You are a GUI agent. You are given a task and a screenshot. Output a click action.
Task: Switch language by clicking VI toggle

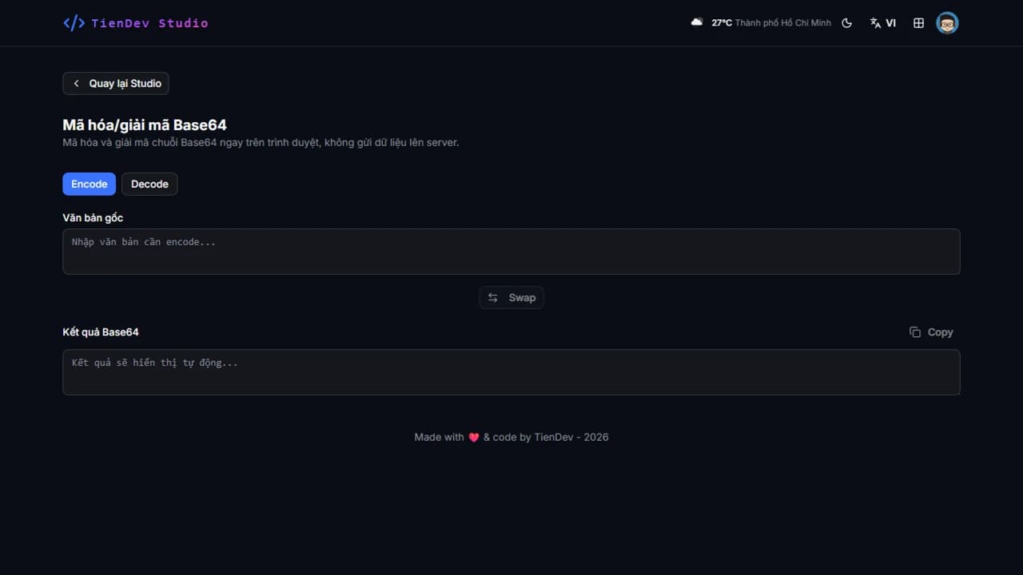click(890, 22)
